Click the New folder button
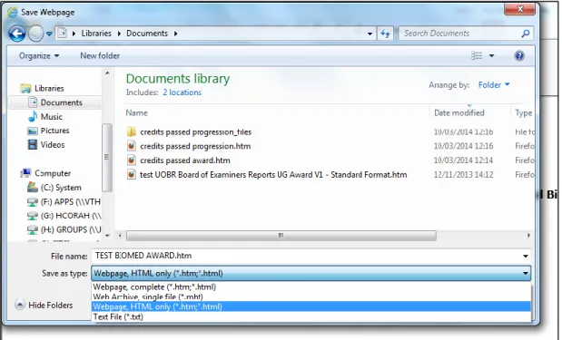 click(100, 56)
